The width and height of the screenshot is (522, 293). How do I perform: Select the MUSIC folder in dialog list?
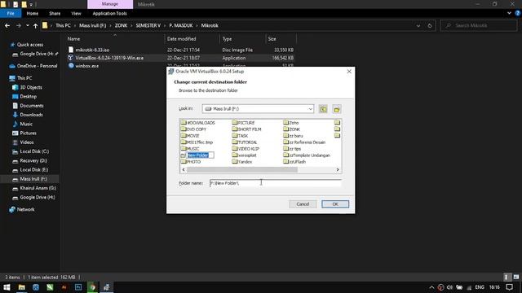point(190,148)
